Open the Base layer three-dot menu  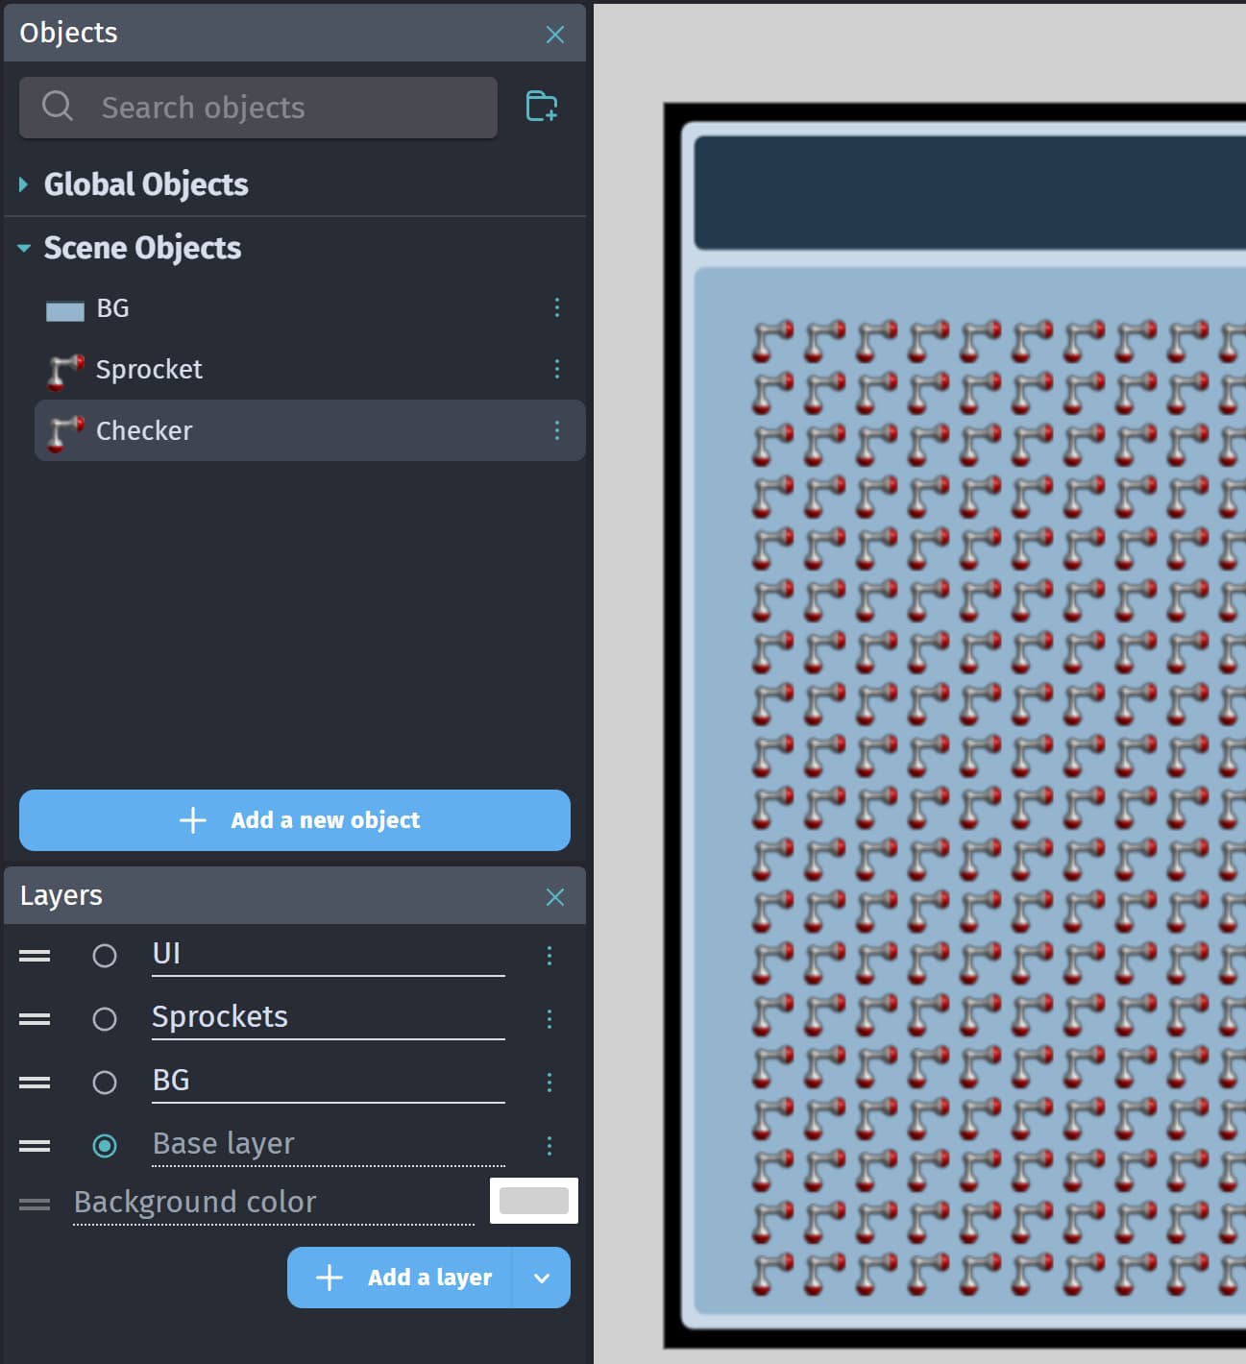[550, 1146]
